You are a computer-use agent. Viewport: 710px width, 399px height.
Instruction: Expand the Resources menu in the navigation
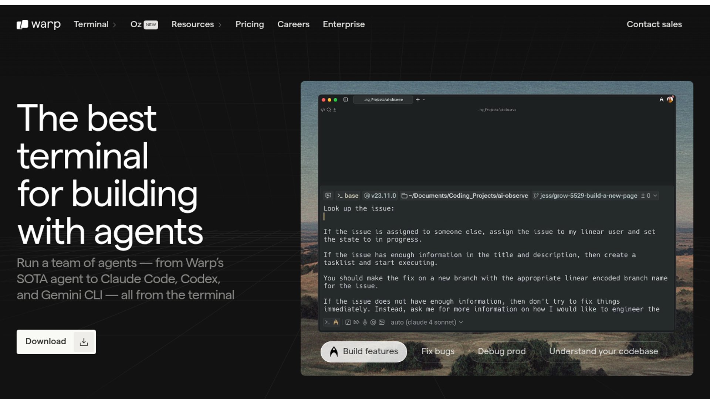196,24
